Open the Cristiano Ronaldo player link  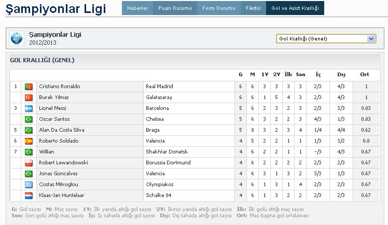click(60, 86)
